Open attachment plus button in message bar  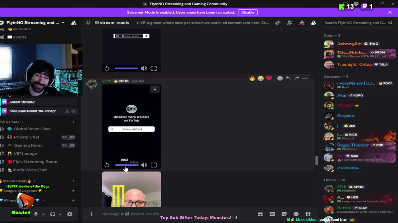click(x=91, y=214)
